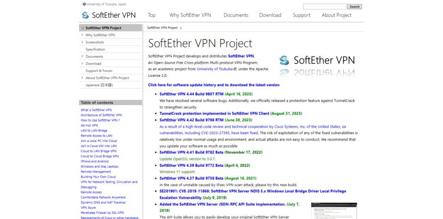The image size is (443, 219).
Task: Click the search input field
Action: click(x=324, y=6)
